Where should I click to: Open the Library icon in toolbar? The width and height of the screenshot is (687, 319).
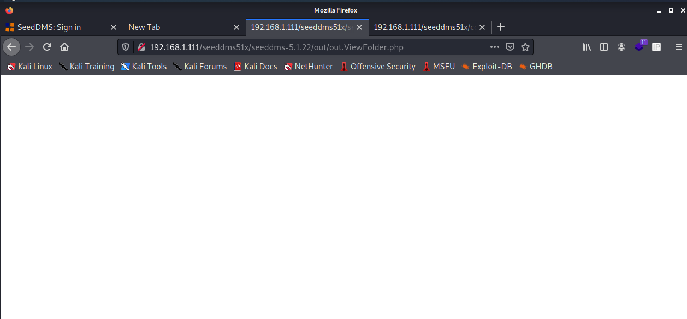pyautogui.click(x=587, y=47)
